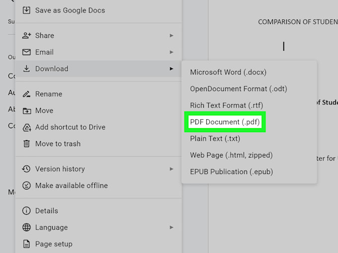The image size is (338, 253).
Task: Download as PDF Document (.pdf)
Action: (x=225, y=122)
